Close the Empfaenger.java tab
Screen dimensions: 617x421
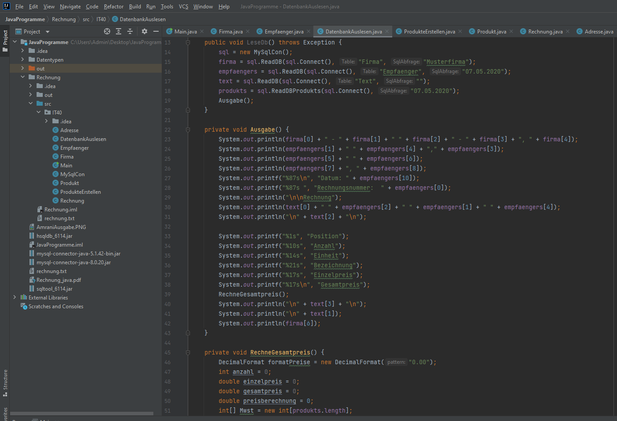[308, 31]
